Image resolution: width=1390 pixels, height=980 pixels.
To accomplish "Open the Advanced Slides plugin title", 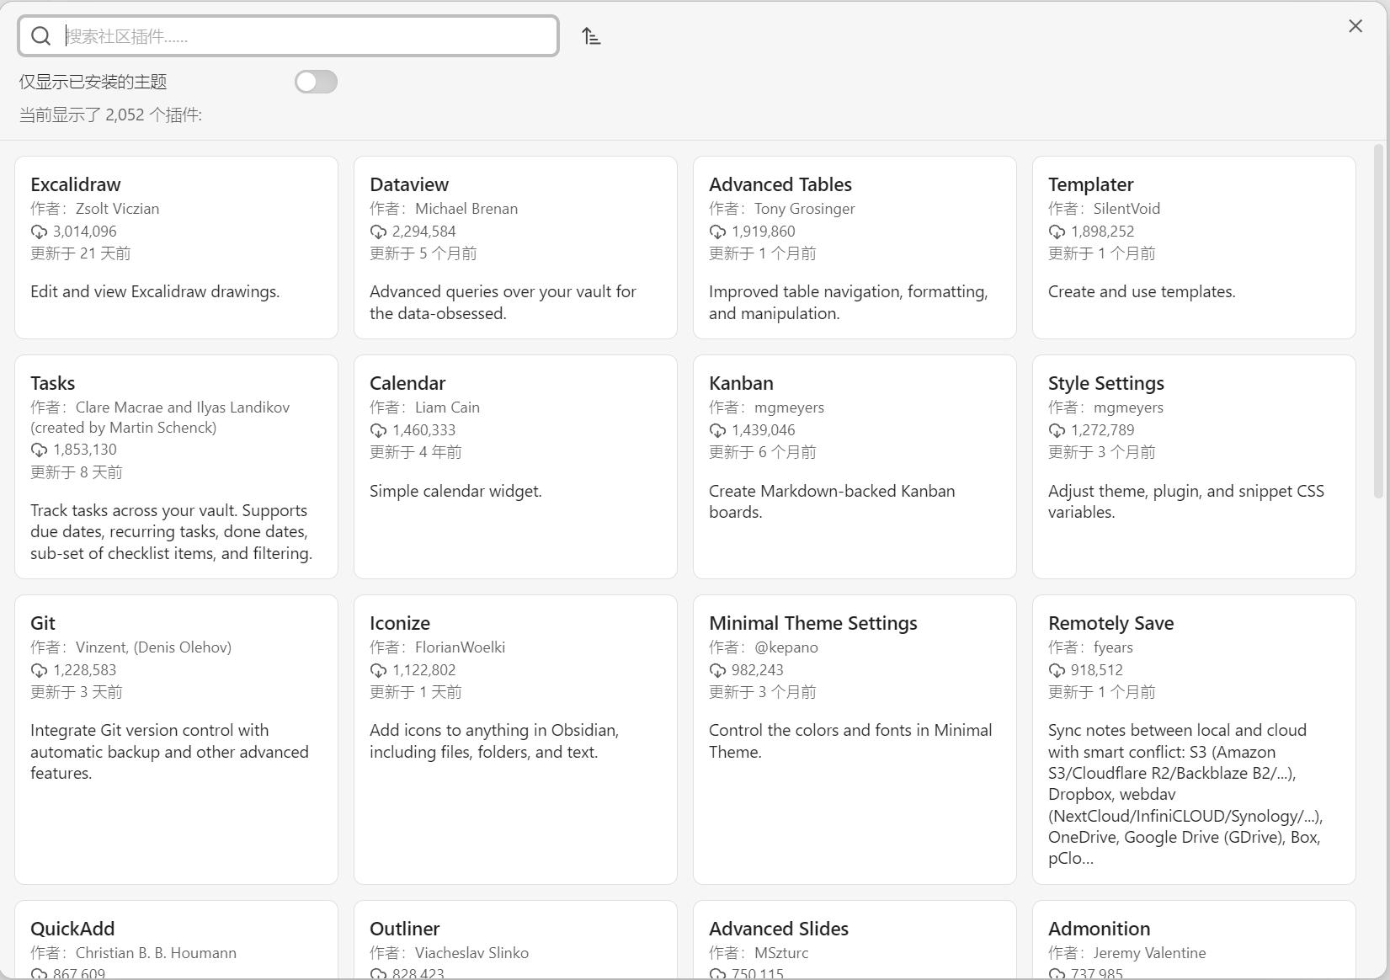I will (779, 929).
